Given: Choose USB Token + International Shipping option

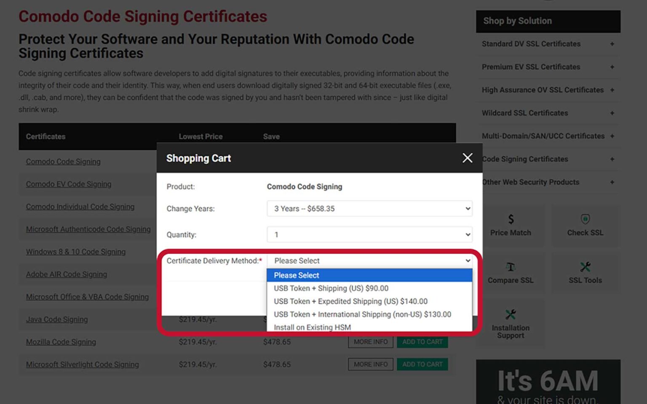Looking at the screenshot, I should [x=362, y=314].
